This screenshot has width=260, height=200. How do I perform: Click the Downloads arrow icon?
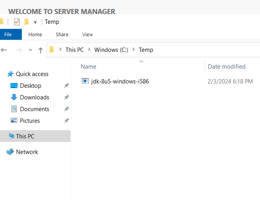[14, 97]
